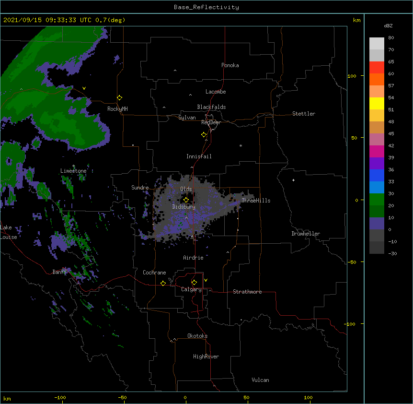Image resolution: width=413 pixels, height=404 pixels.
Task: Click the Blackfalds label
Action: pos(211,107)
